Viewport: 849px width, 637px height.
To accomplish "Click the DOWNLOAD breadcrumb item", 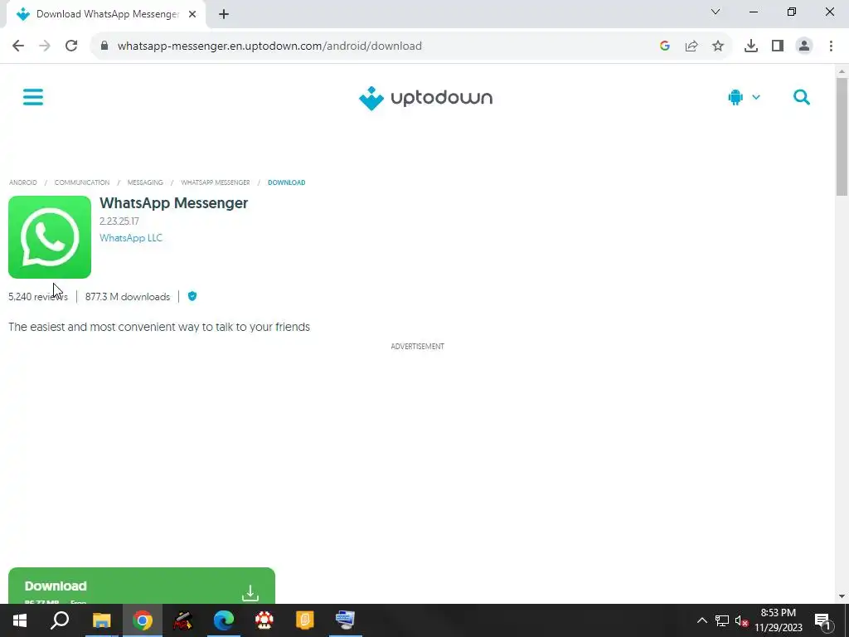I will [286, 182].
